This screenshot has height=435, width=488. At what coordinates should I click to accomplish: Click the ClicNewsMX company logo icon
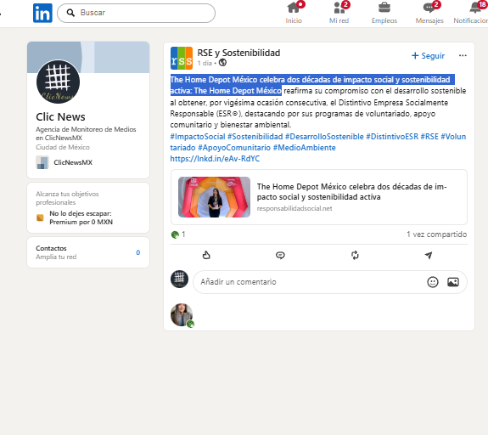point(42,162)
